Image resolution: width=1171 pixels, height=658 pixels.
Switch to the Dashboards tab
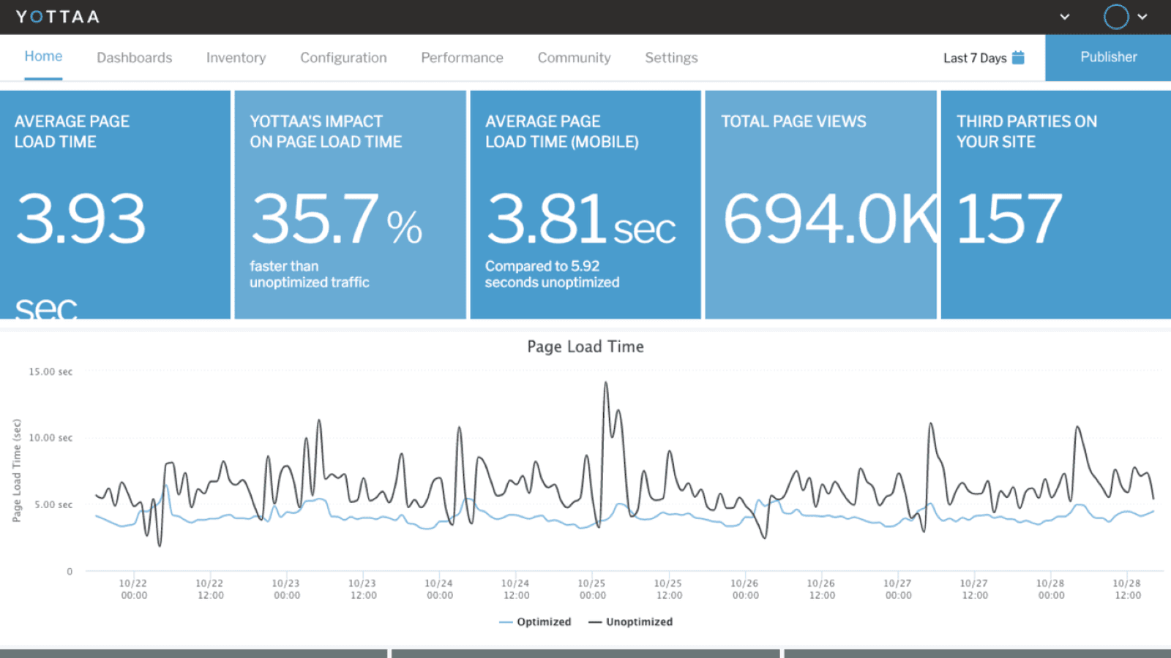pyautogui.click(x=135, y=57)
